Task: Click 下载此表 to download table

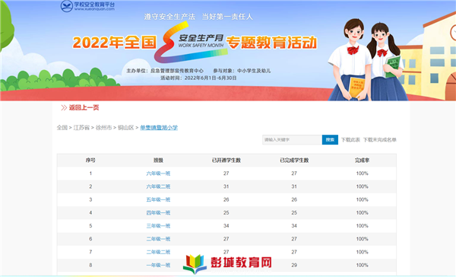Action: tap(350, 140)
